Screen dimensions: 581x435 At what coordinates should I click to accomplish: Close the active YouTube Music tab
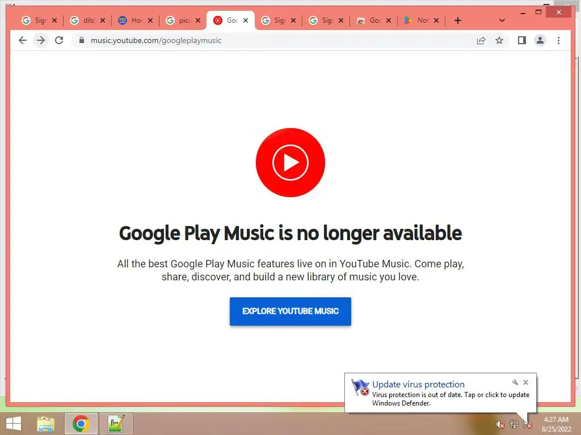pyautogui.click(x=246, y=20)
